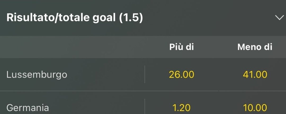Pick the 41.00 odds selection
The image size is (286, 114).
coord(255,75)
